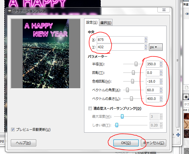Screen dimensions: 189x154
Task: Click the panel grip handle icon on right edge
Action: click(178, 60)
